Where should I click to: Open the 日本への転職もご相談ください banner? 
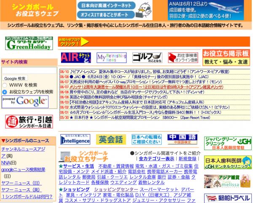(147, 139)
